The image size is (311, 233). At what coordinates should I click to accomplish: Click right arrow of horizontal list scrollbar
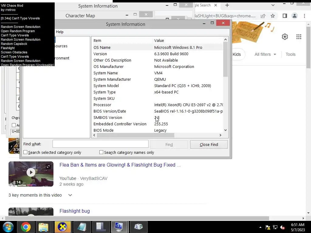click(220, 135)
